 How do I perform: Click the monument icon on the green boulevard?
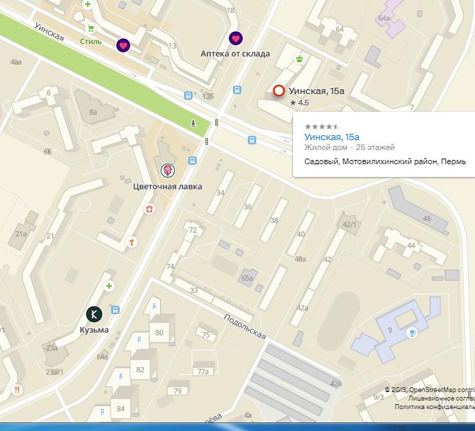click(x=193, y=124)
